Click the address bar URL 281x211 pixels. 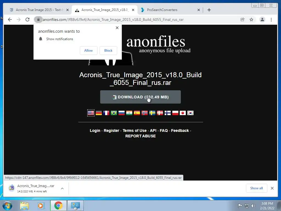click(113, 20)
